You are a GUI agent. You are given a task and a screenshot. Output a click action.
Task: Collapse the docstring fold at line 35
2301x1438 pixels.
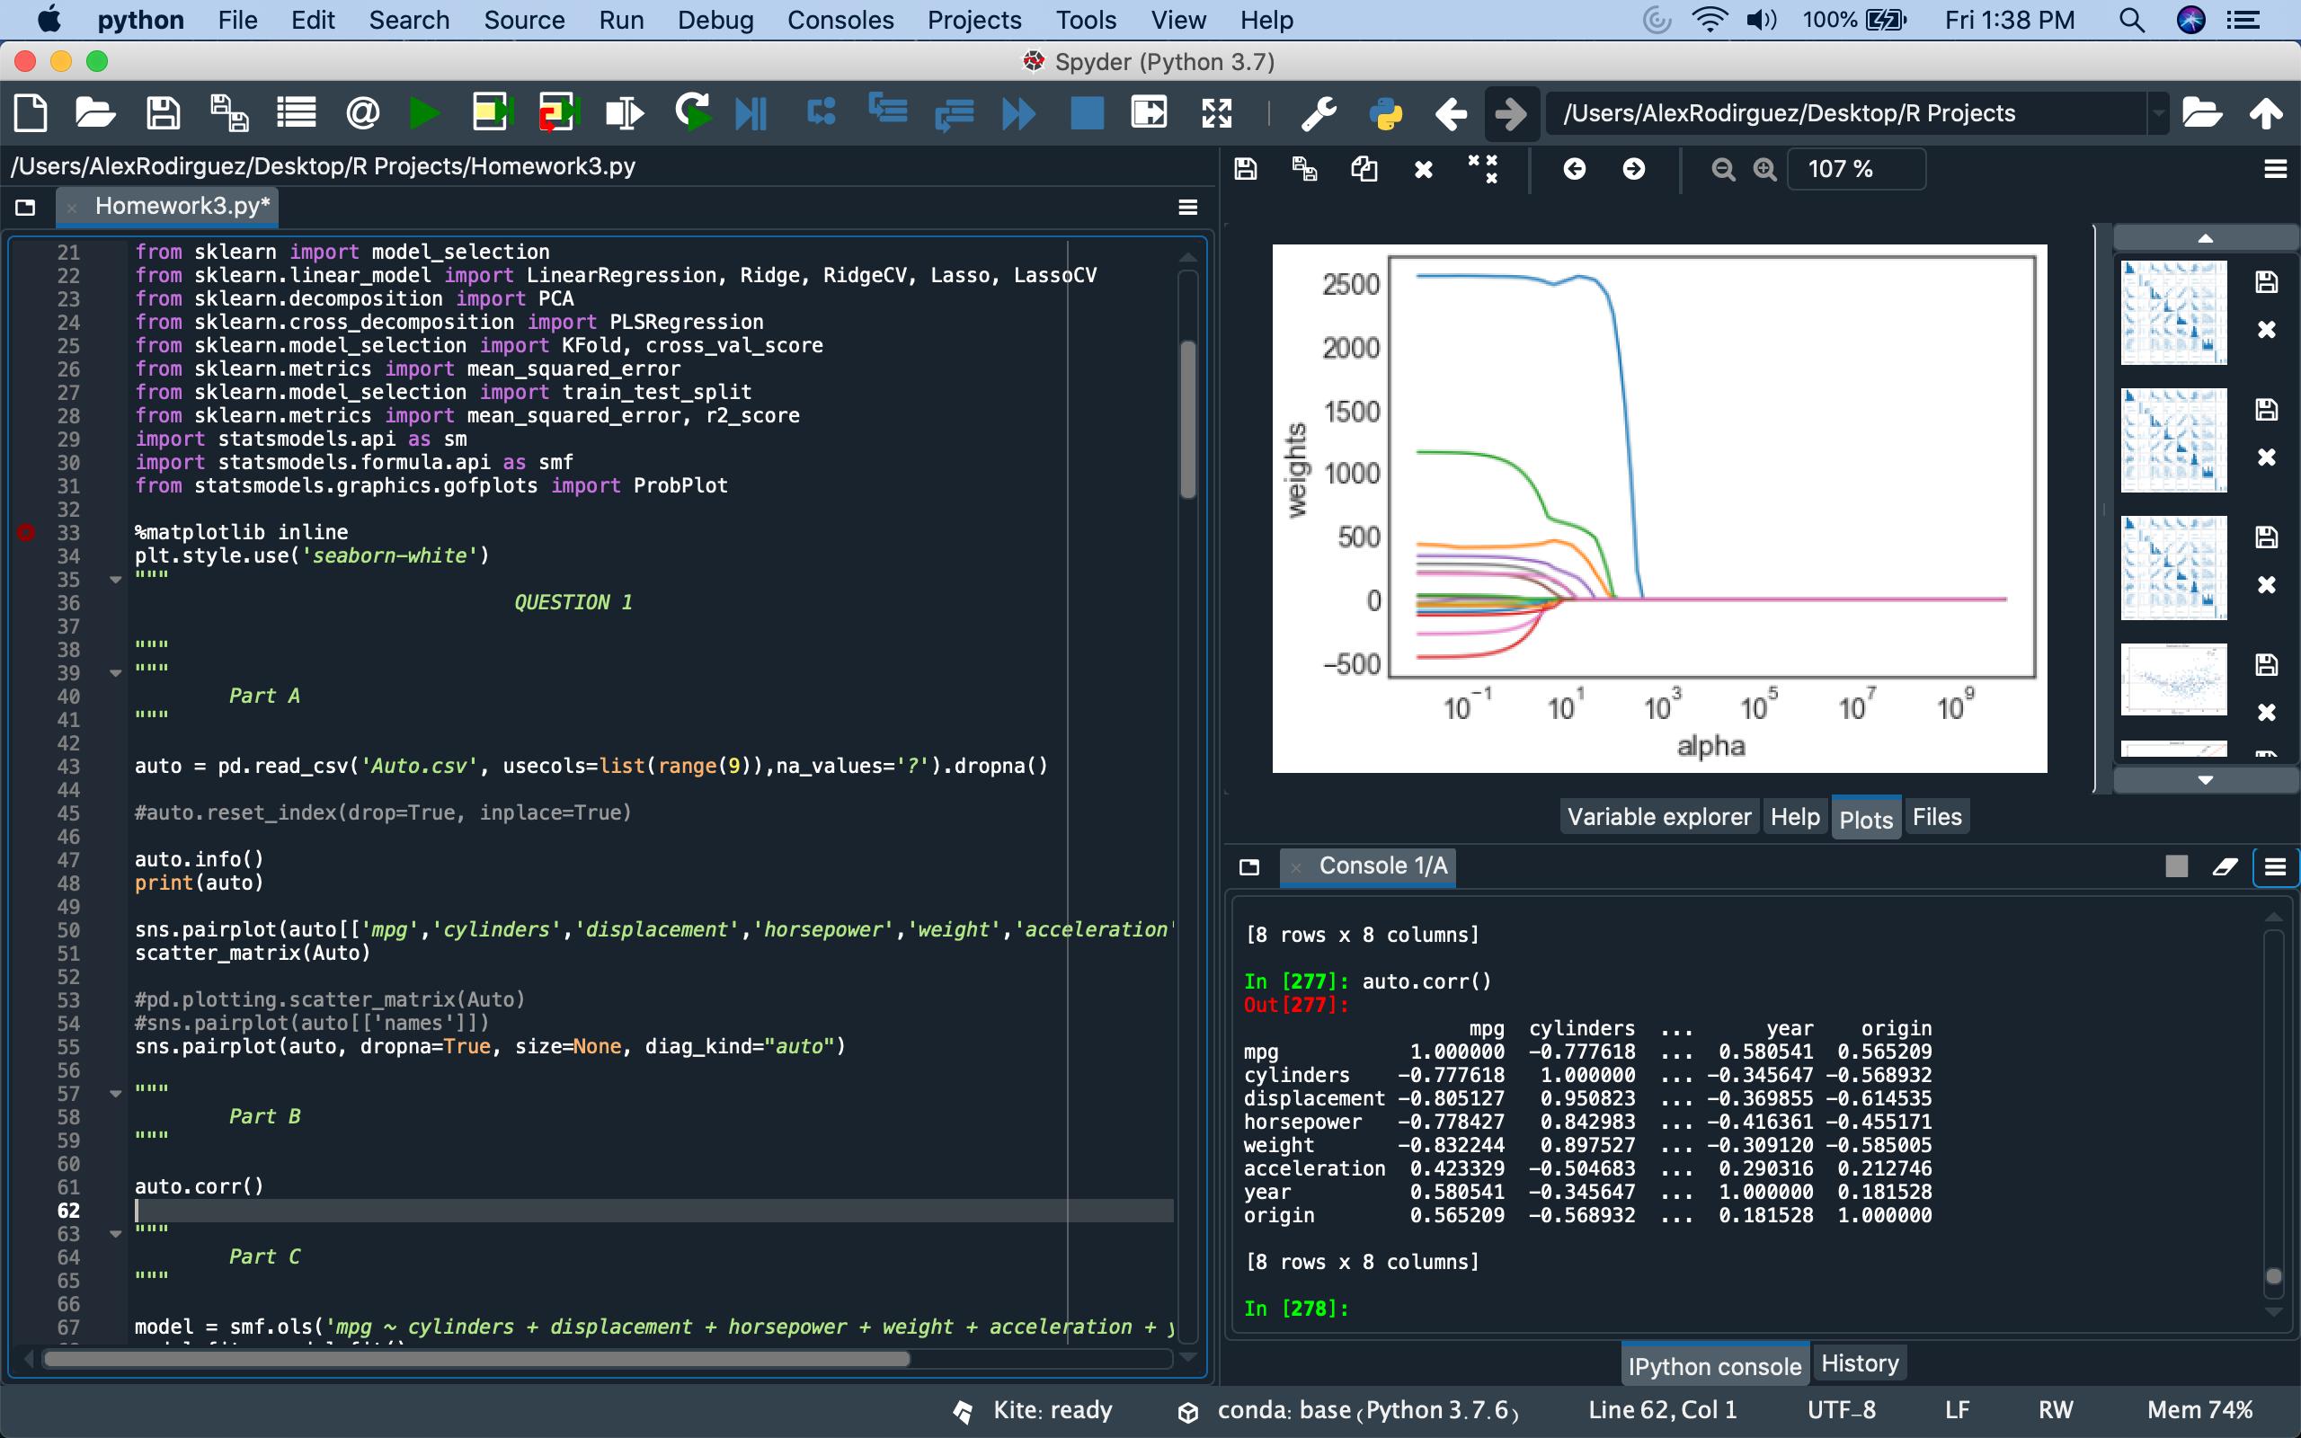pyautogui.click(x=116, y=579)
